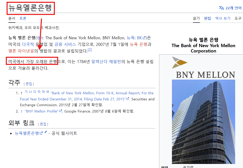Screen dimensions: 243x168
Task: Click the translate icon beside 22개 언어
Action: (221, 8)
